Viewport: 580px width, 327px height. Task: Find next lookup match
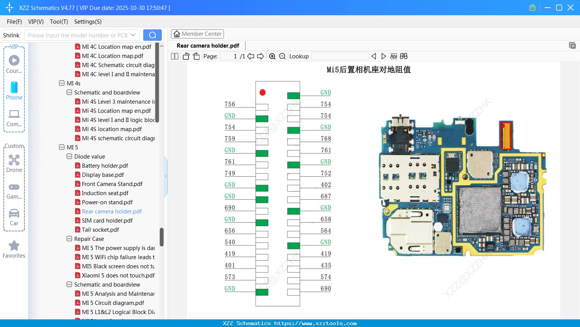click(383, 56)
